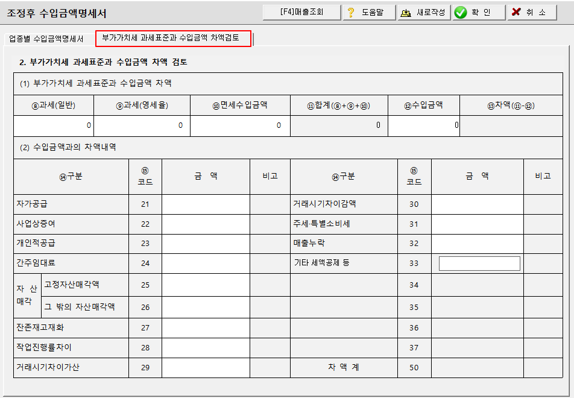Click amount field for 간주임대료 code 24
This screenshot has height=398, width=574.
coord(206,264)
